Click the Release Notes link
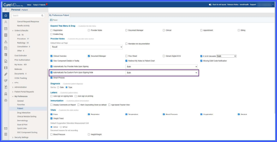277x142 pixels. pos(233,5)
